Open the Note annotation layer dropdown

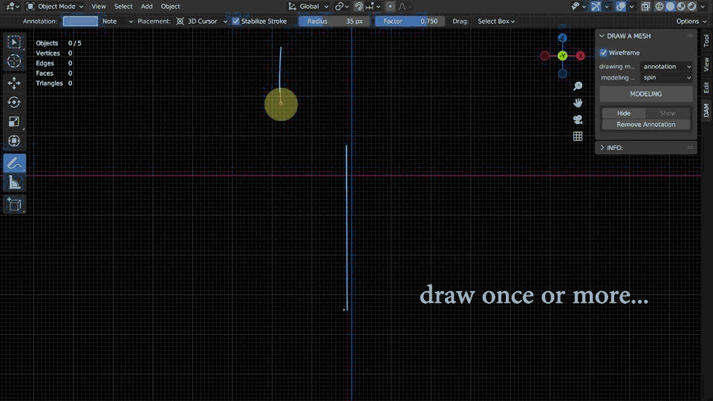pyautogui.click(x=117, y=22)
